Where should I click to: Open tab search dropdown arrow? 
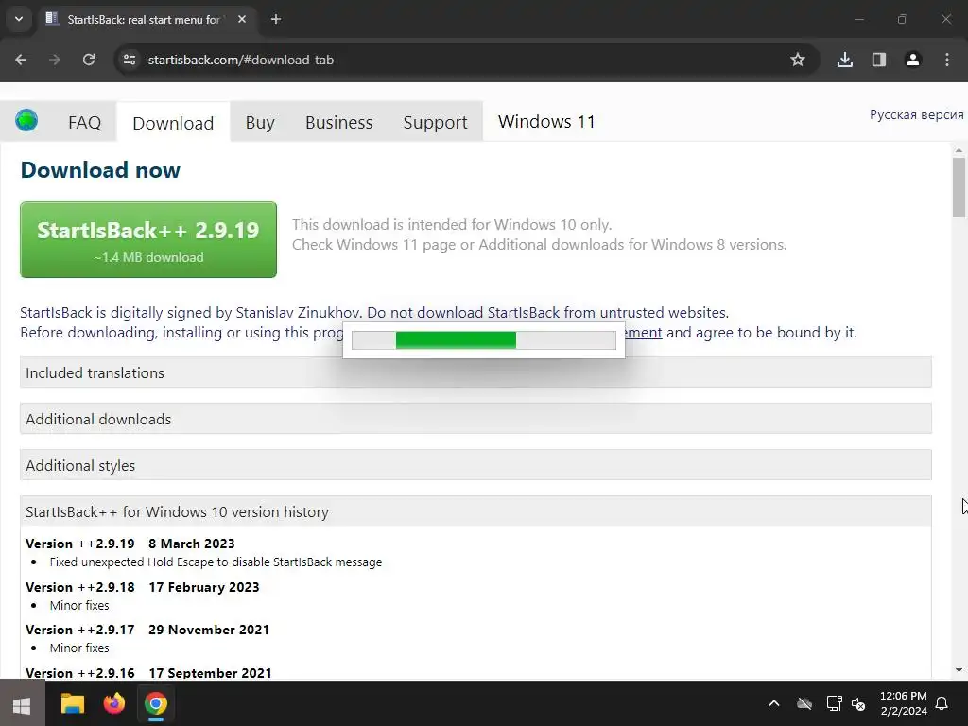19,19
